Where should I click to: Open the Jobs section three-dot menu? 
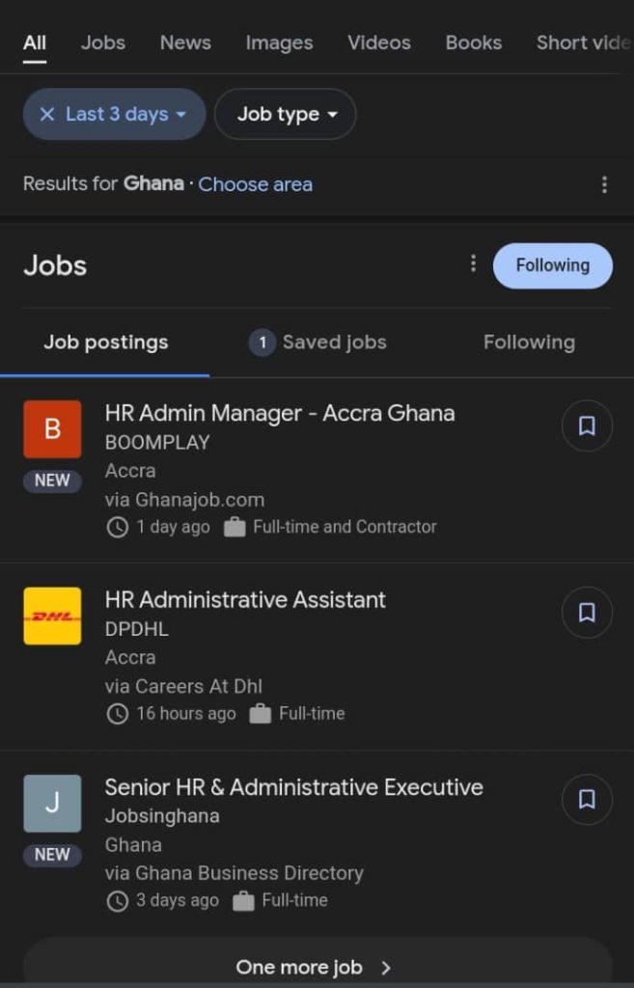(473, 263)
